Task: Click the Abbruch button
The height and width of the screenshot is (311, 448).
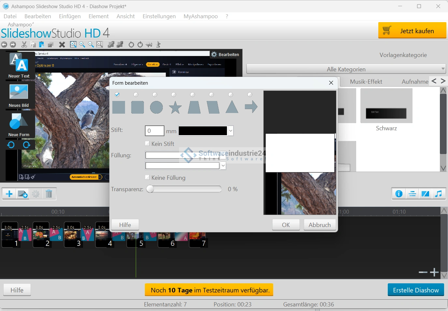Action: (x=319, y=225)
